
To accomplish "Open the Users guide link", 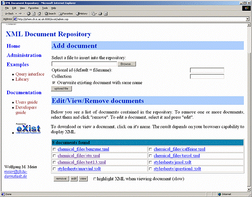I will tap(26, 102).
